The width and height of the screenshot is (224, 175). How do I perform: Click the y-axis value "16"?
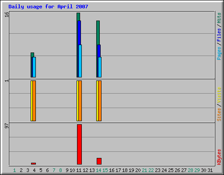[x=7, y=14]
